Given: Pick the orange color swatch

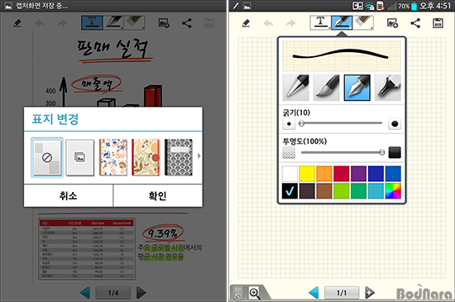Looking at the screenshot, I should point(324,174).
